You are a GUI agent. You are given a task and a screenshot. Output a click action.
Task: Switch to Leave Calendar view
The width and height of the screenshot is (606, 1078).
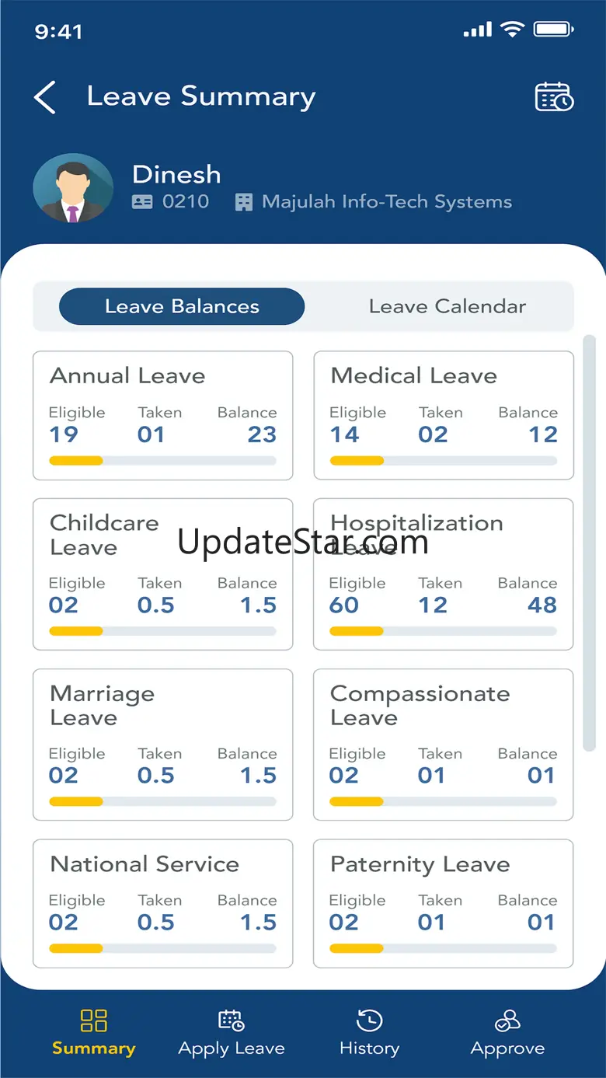[448, 306]
